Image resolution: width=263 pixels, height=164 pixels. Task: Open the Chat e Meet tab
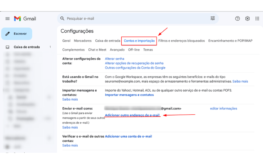pos(97,50)
